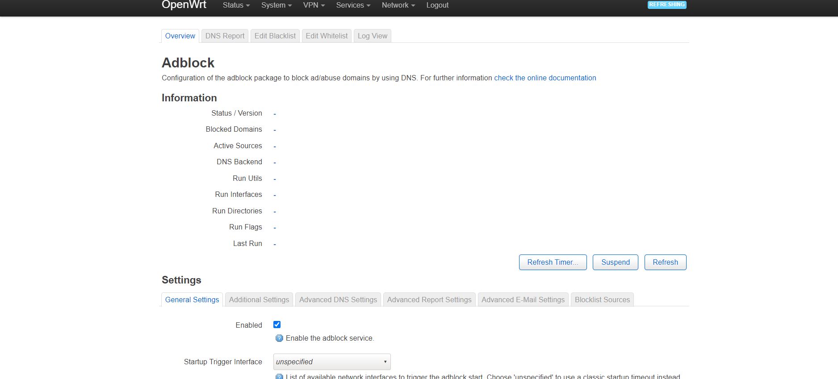This screenshot has height=379, width=838.
Task: Toggle the Enabled checkbox
Action: [x=277, y=325]
